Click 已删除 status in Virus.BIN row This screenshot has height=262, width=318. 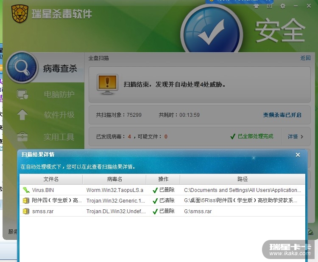point(167,190)
